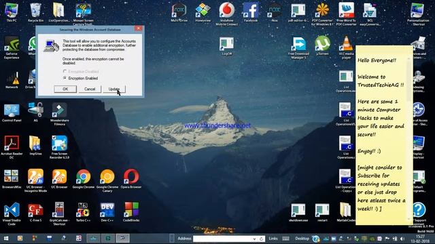This screenshot has width=435, height=244.
Task: Click the sticky note text area
Action: coord(381,136)
